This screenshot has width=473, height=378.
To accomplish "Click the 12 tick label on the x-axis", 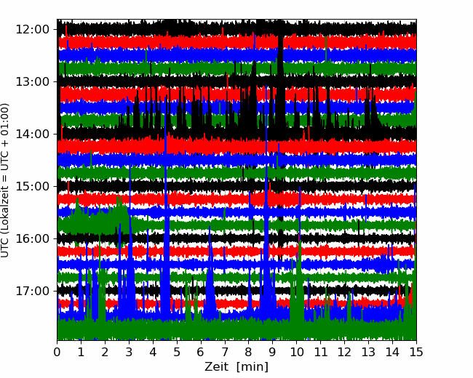I will 344,352.
